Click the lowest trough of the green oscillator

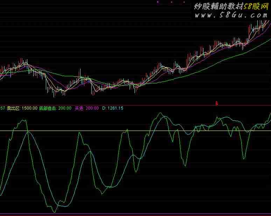pos(54,212)
